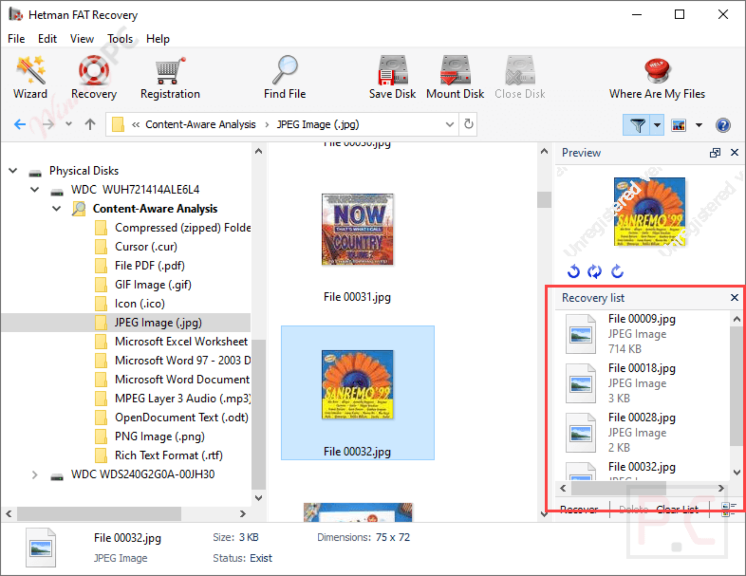Image resolution: width=746 pixels, height=576 pixels.
Task: Close the Recovery list panel
Action: click(734, 297)
